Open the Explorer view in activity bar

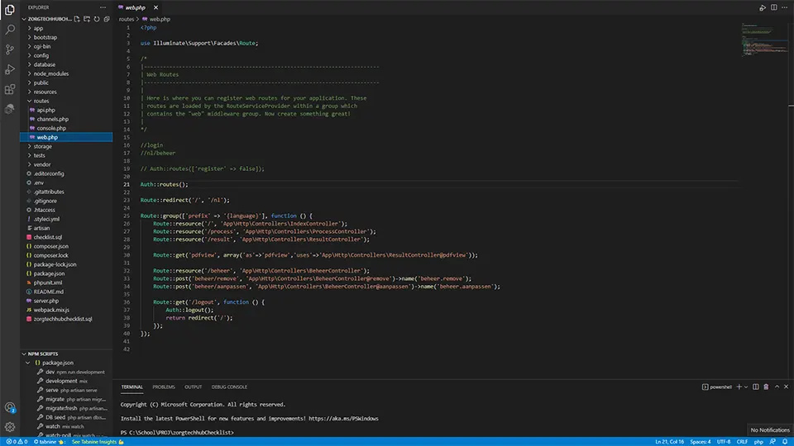(x=10, y=10)
